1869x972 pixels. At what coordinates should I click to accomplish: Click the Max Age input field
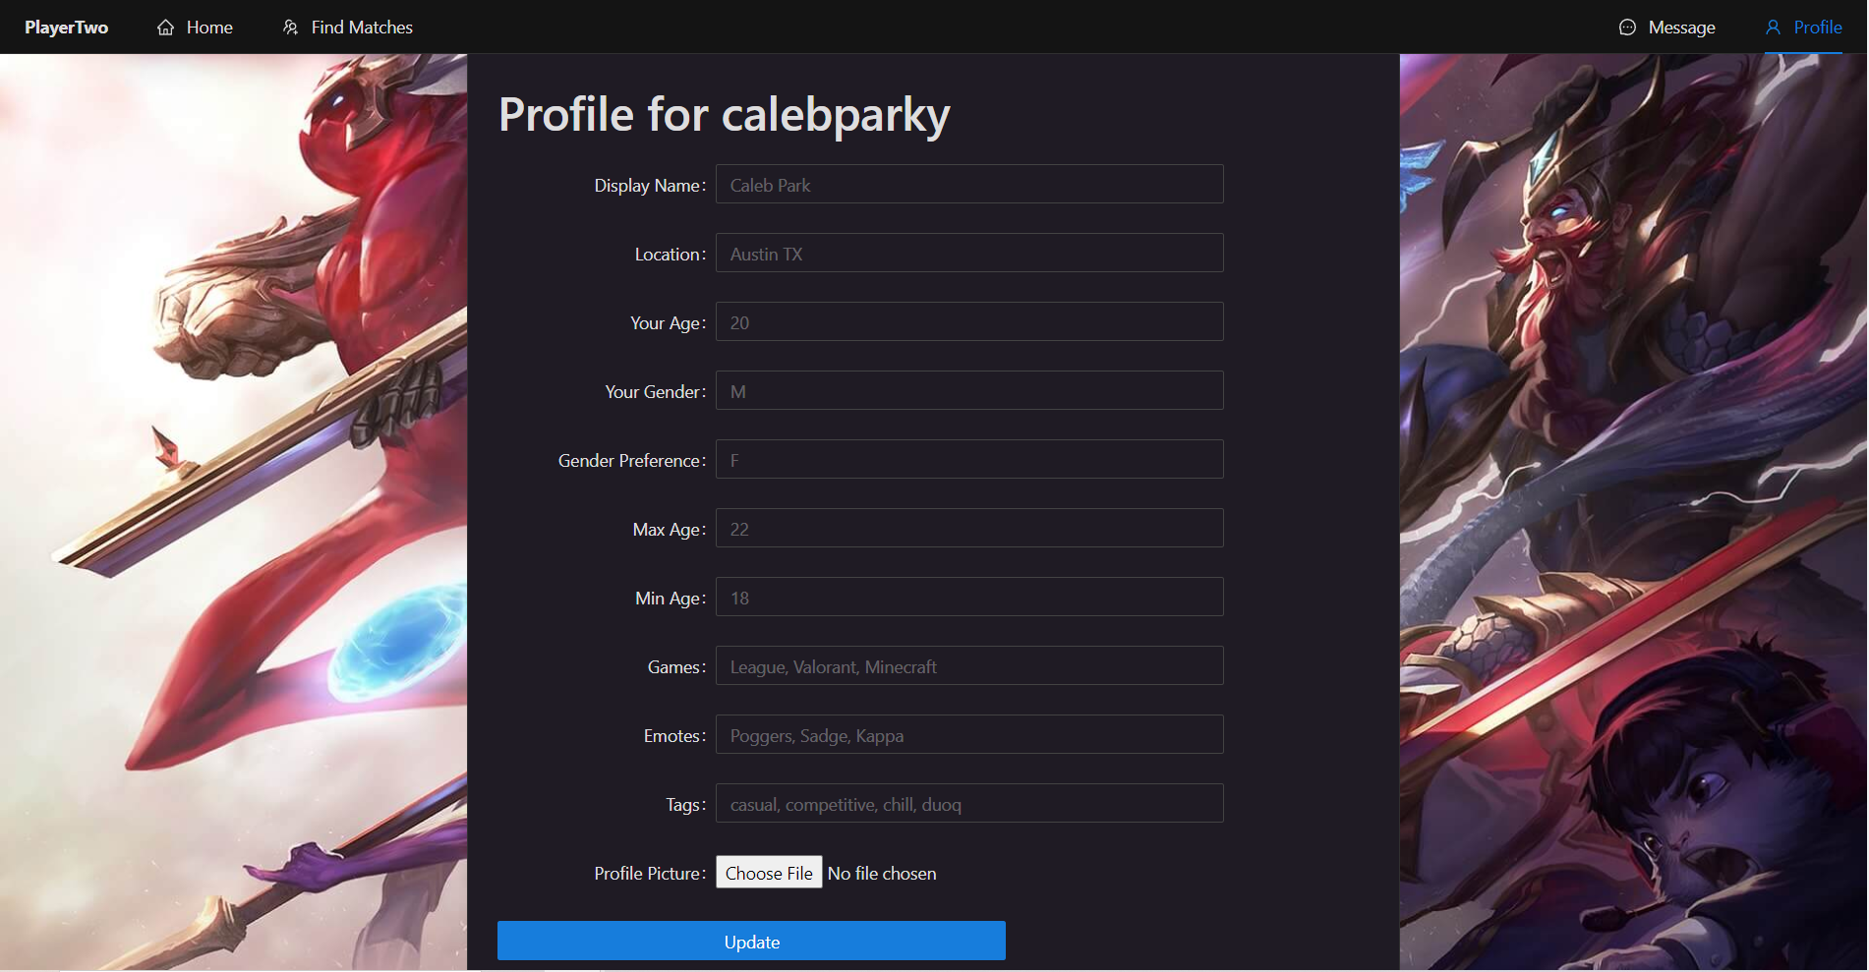969,528
